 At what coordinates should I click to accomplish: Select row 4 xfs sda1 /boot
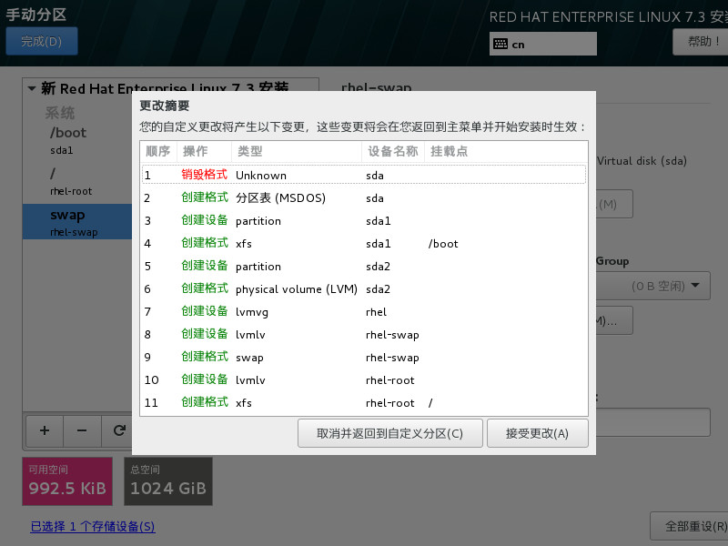(363, 243)
